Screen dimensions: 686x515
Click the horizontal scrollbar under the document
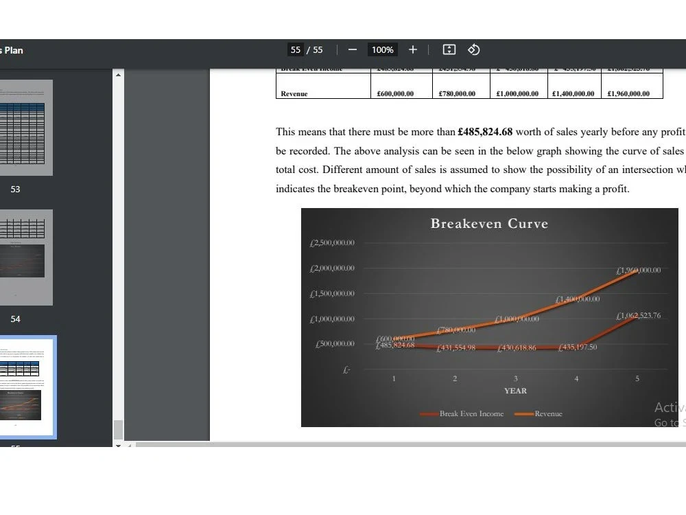click(410, 444)
